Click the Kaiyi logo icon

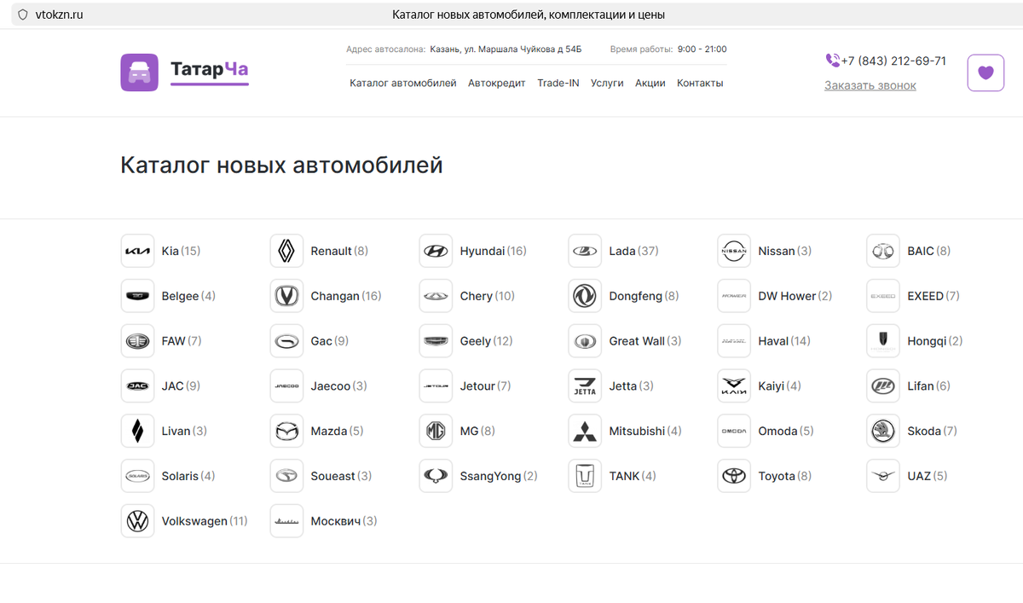(x=734, y=386)
